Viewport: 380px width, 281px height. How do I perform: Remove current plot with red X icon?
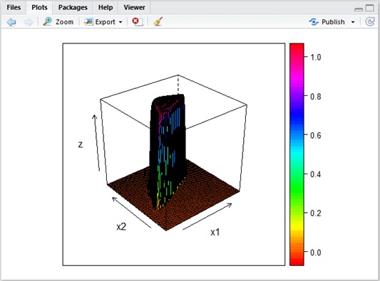(x=138, y=21)
